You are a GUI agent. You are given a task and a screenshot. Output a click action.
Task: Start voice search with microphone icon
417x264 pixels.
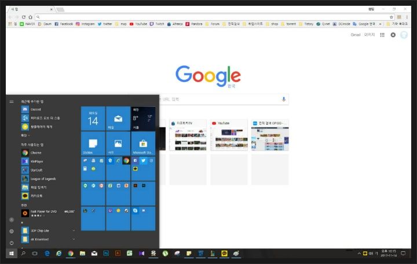point(283,99)
